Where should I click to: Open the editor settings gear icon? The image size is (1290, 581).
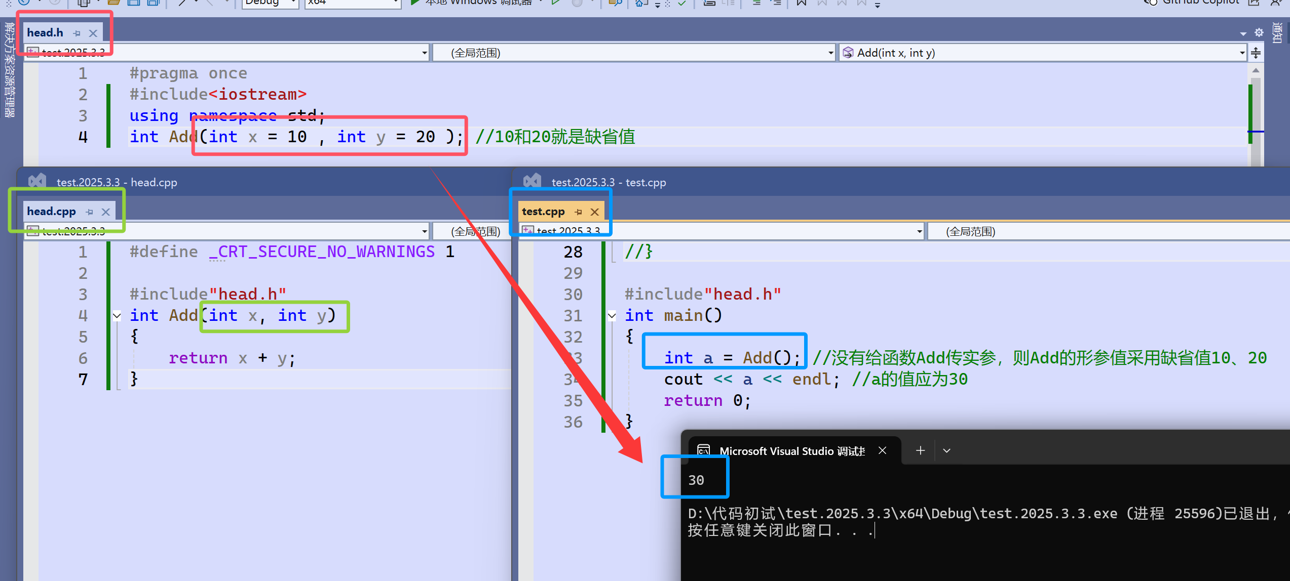1259,33
